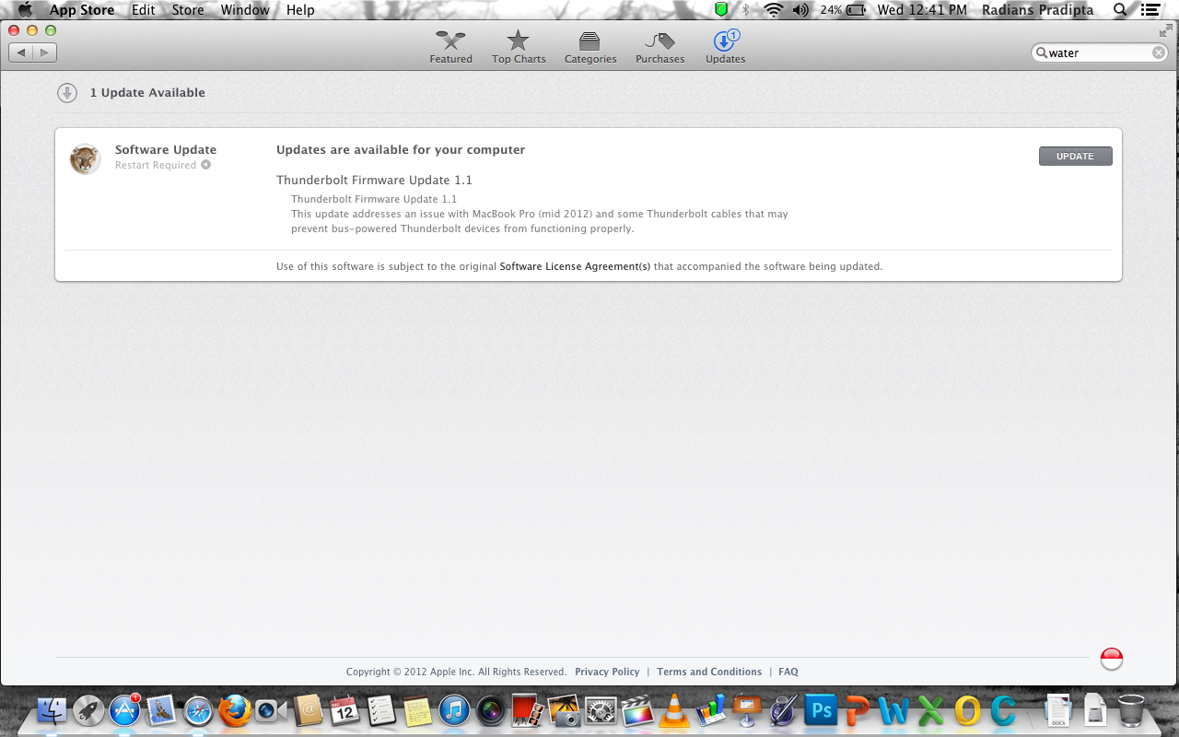Open Finder from the Dock

click(53, 710)
